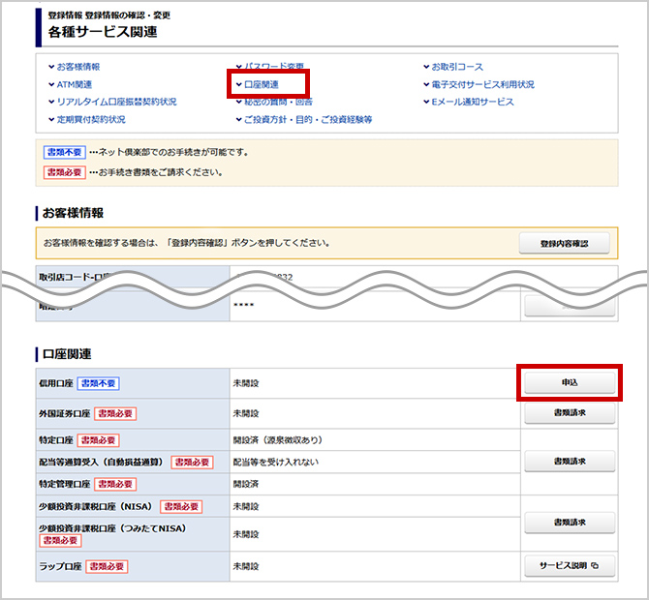Viewport: 649px width, 600px height.
Task: Click 書類請求 for 少額投資非課税口座 (NISA)
Action: [x=570, y=523]
